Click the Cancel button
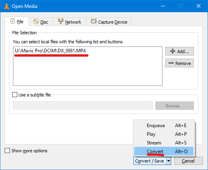208x170 pixels. (x=188, y=161)
